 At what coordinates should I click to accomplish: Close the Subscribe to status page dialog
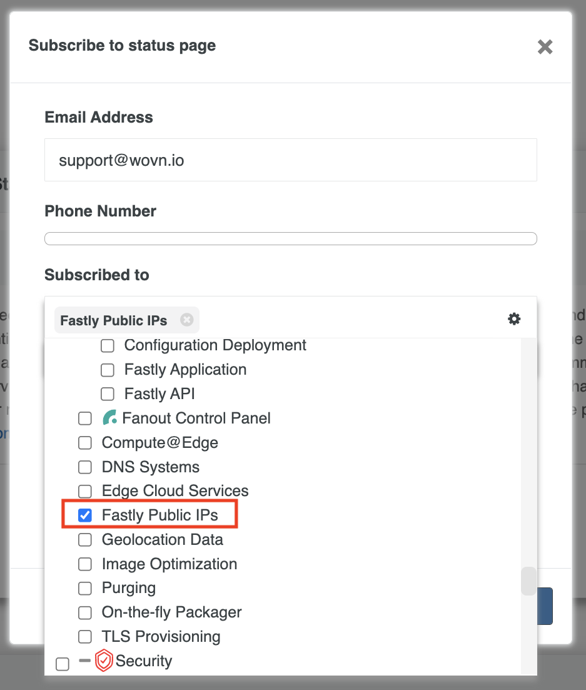[x=545, y=47]
